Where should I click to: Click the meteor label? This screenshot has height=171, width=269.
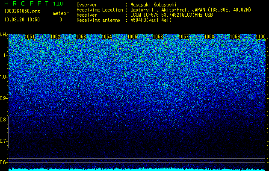(x=61, y=13)
